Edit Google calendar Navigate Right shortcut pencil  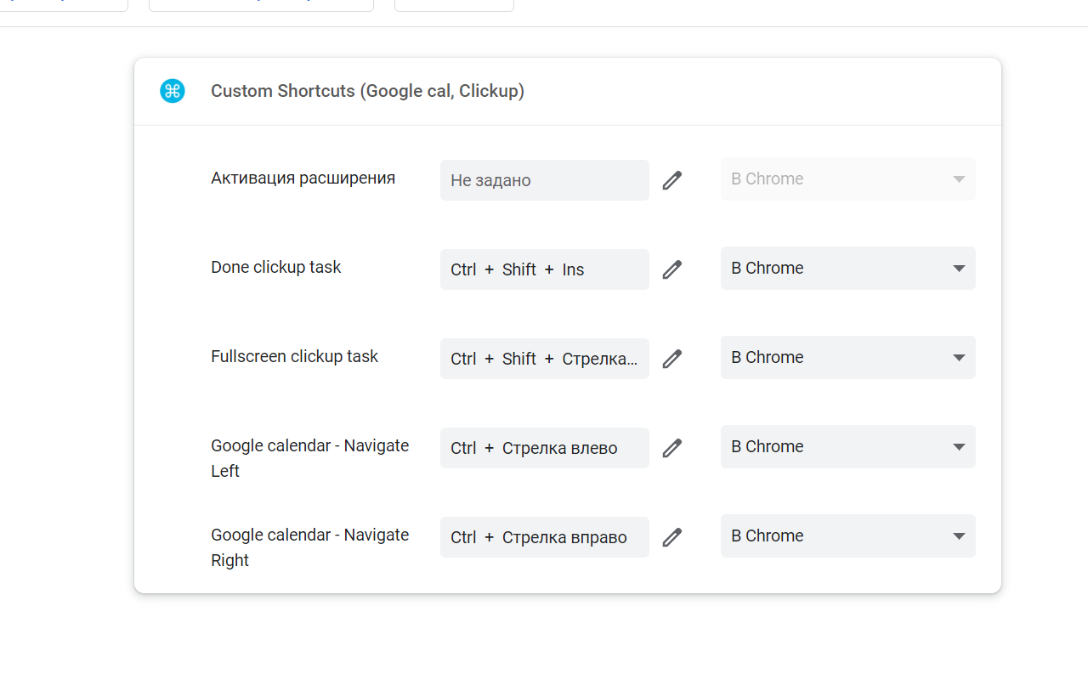click(672, 537)
